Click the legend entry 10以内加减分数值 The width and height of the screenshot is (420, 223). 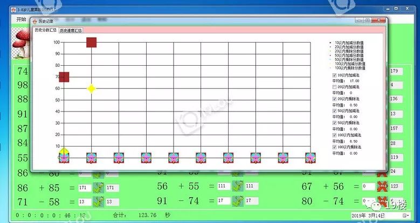(349, 43)
